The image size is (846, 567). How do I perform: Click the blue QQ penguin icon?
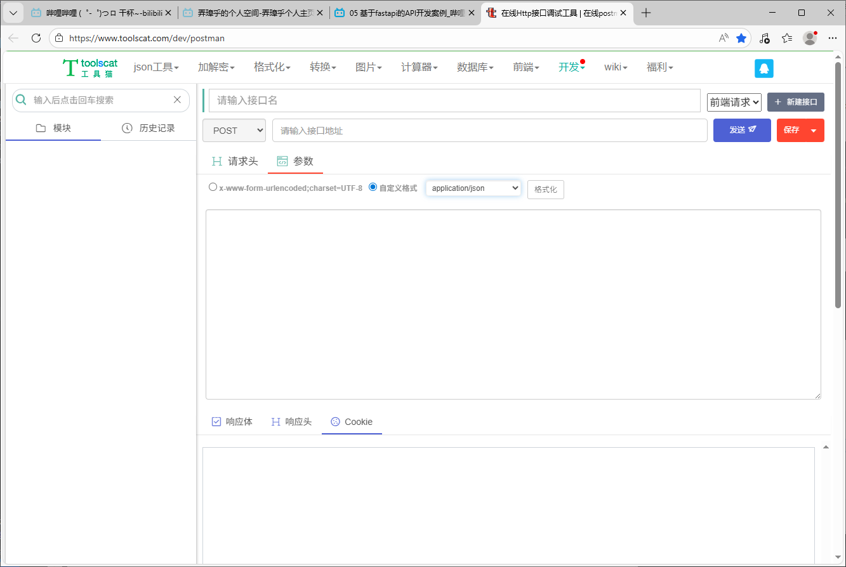763,68
